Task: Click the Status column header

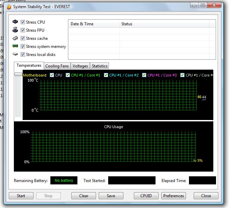Action: 164,24
